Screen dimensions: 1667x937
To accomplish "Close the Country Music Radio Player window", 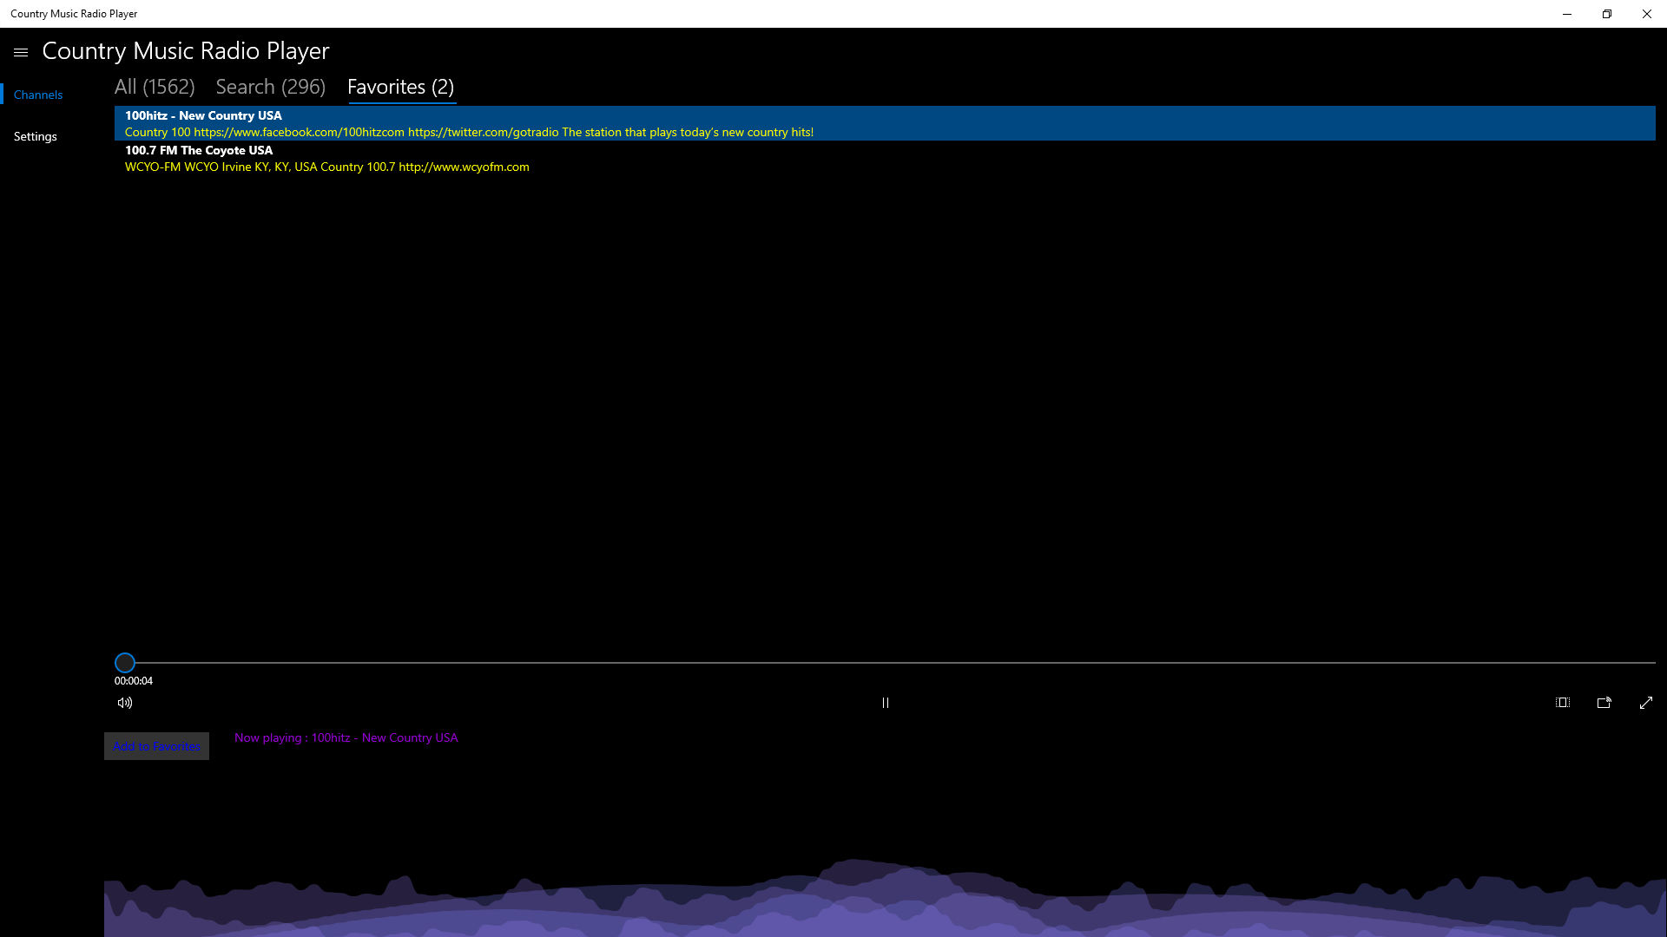I will point(1646,14).
